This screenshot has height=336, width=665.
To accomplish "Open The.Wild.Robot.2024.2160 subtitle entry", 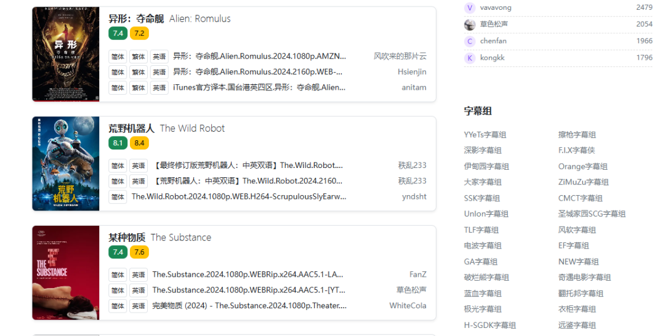I will pyautogui.click(x=248, y=181).
